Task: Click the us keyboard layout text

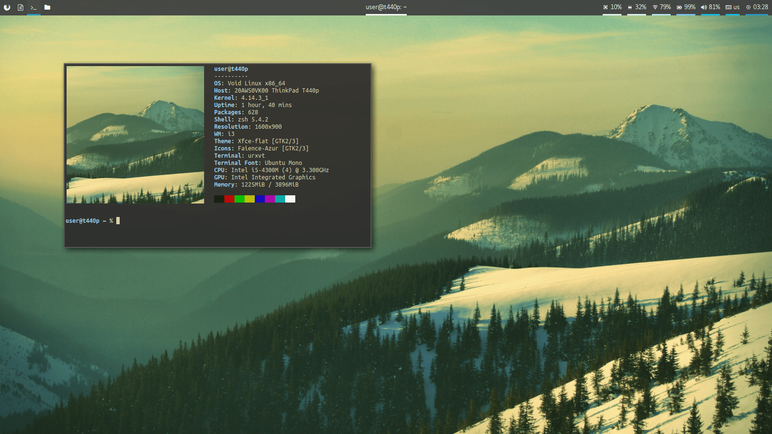Action: pos(736,7)
